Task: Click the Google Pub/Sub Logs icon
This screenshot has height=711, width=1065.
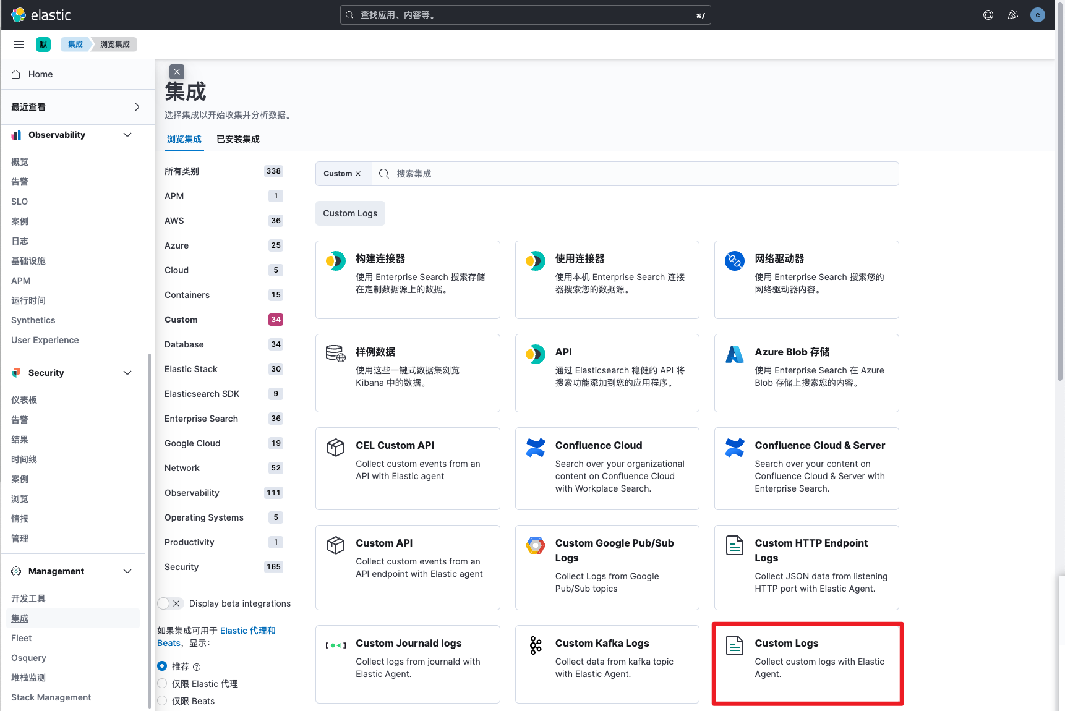Action: [x=536, y=545]
